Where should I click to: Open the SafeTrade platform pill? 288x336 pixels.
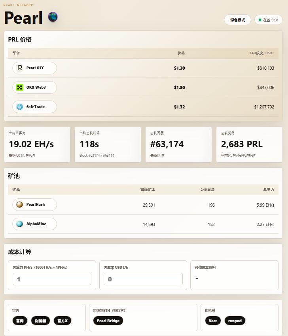point(34,107)
